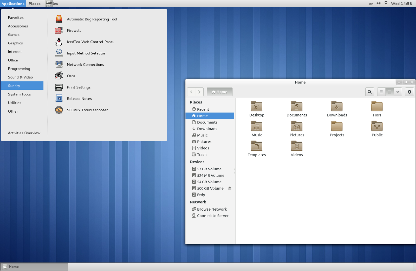Eject the 500 GB Volume
Viewport: 416px width, 271px height.
pos(230,188)
